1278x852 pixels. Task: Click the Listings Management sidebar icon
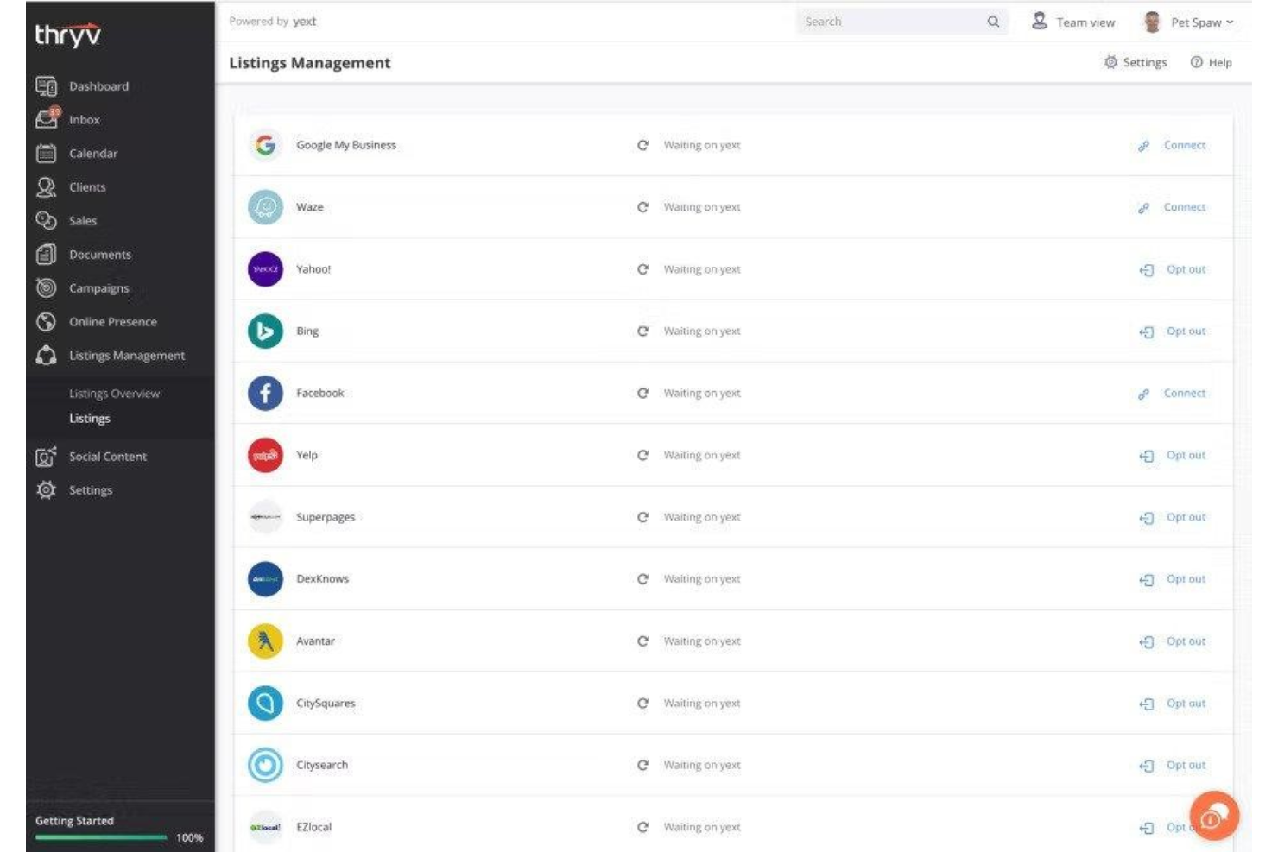click(x=46, y=355)
